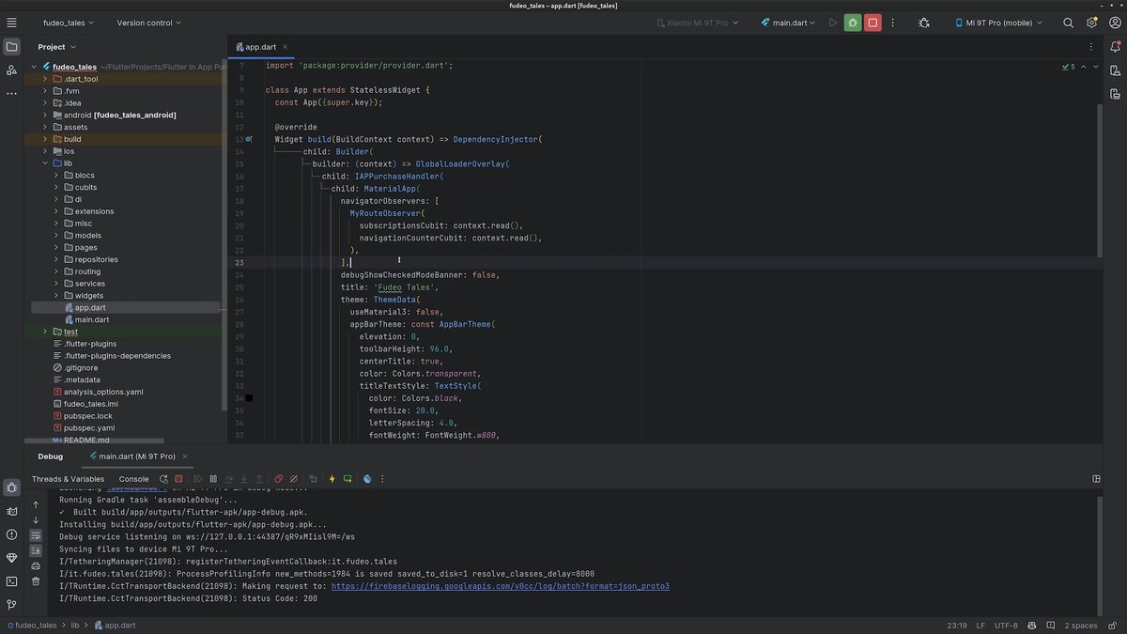
Task: Switch to Threads & Variables tab
Action: click(68, 479)
